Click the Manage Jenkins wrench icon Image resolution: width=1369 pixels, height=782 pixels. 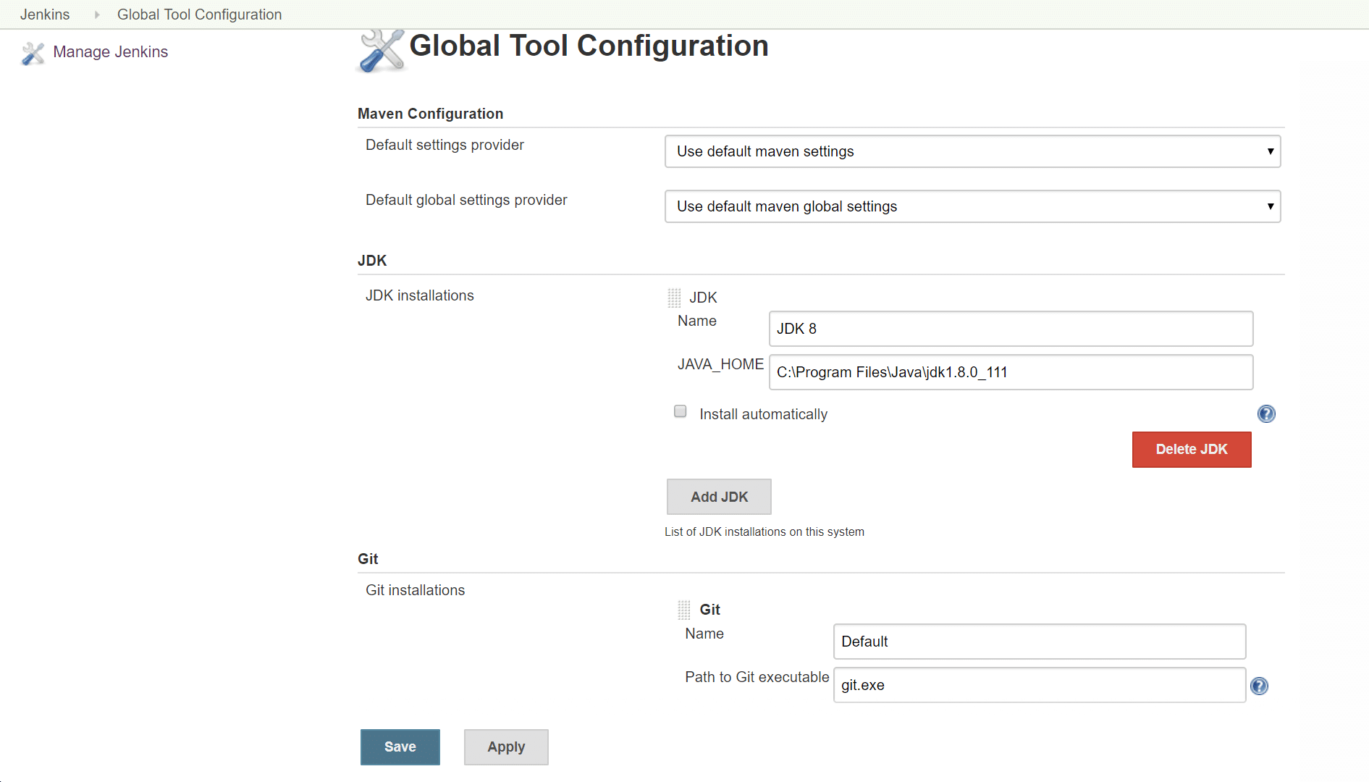tap(33, 53)
